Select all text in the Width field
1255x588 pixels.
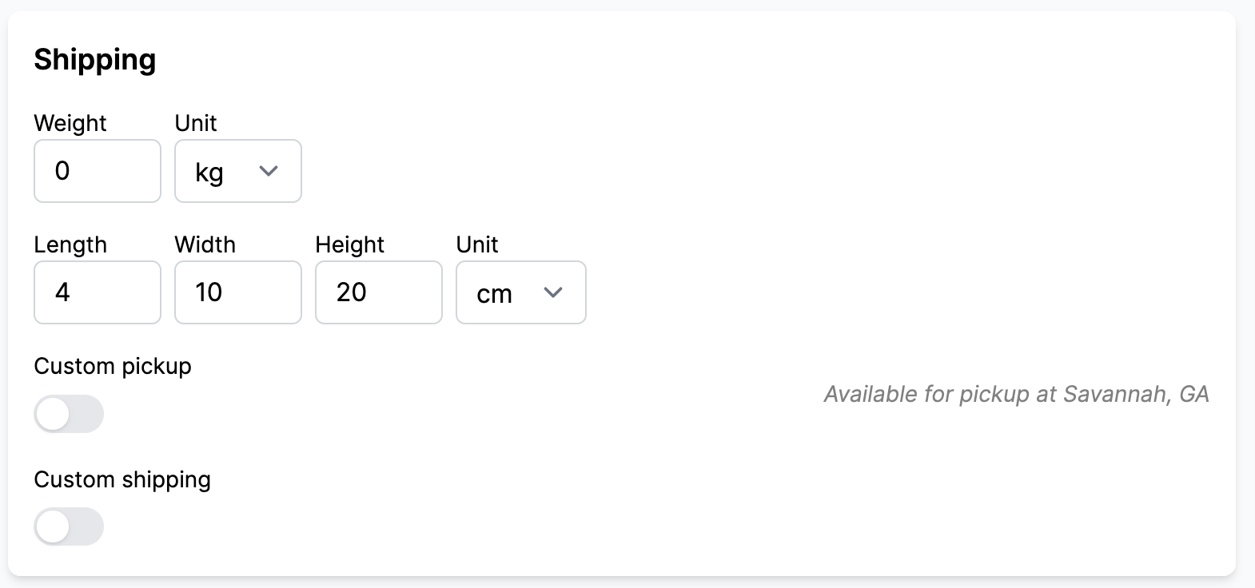(237, 293)
